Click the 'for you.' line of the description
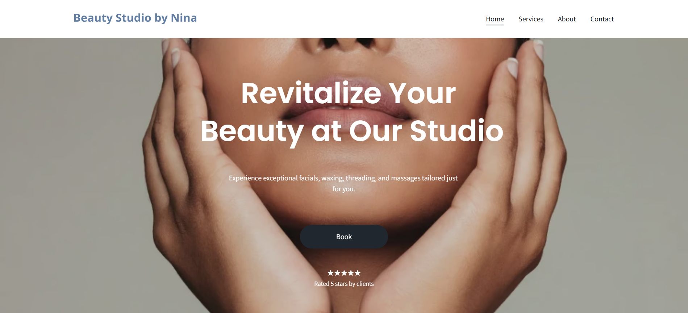This screenshot has width=688, height=313. (344, 189)
